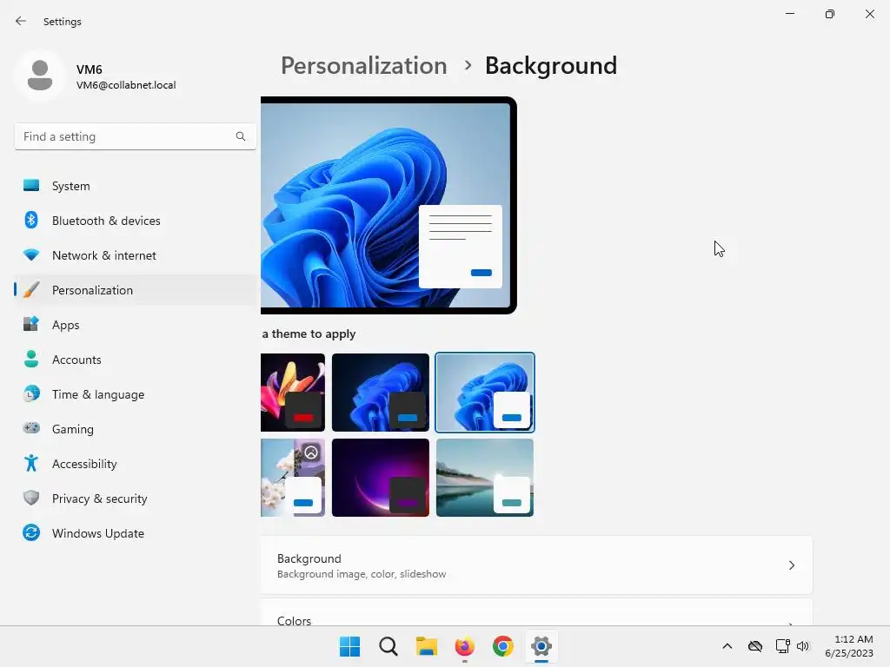
Task: Apply the light blue Windows bloom theme
Action: pos(485,393)
